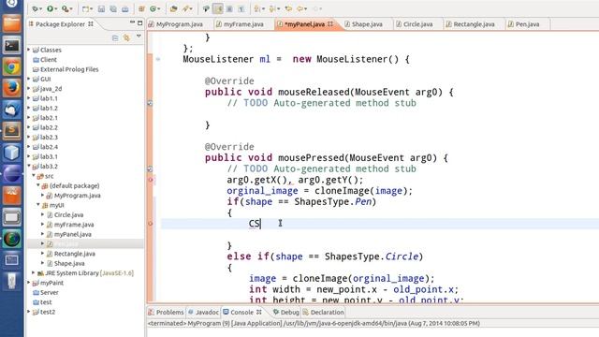The height and width of the screenshot is (337, 599).
Task: Click the Save All icon in the toolbar
Action: coord(113,8)
